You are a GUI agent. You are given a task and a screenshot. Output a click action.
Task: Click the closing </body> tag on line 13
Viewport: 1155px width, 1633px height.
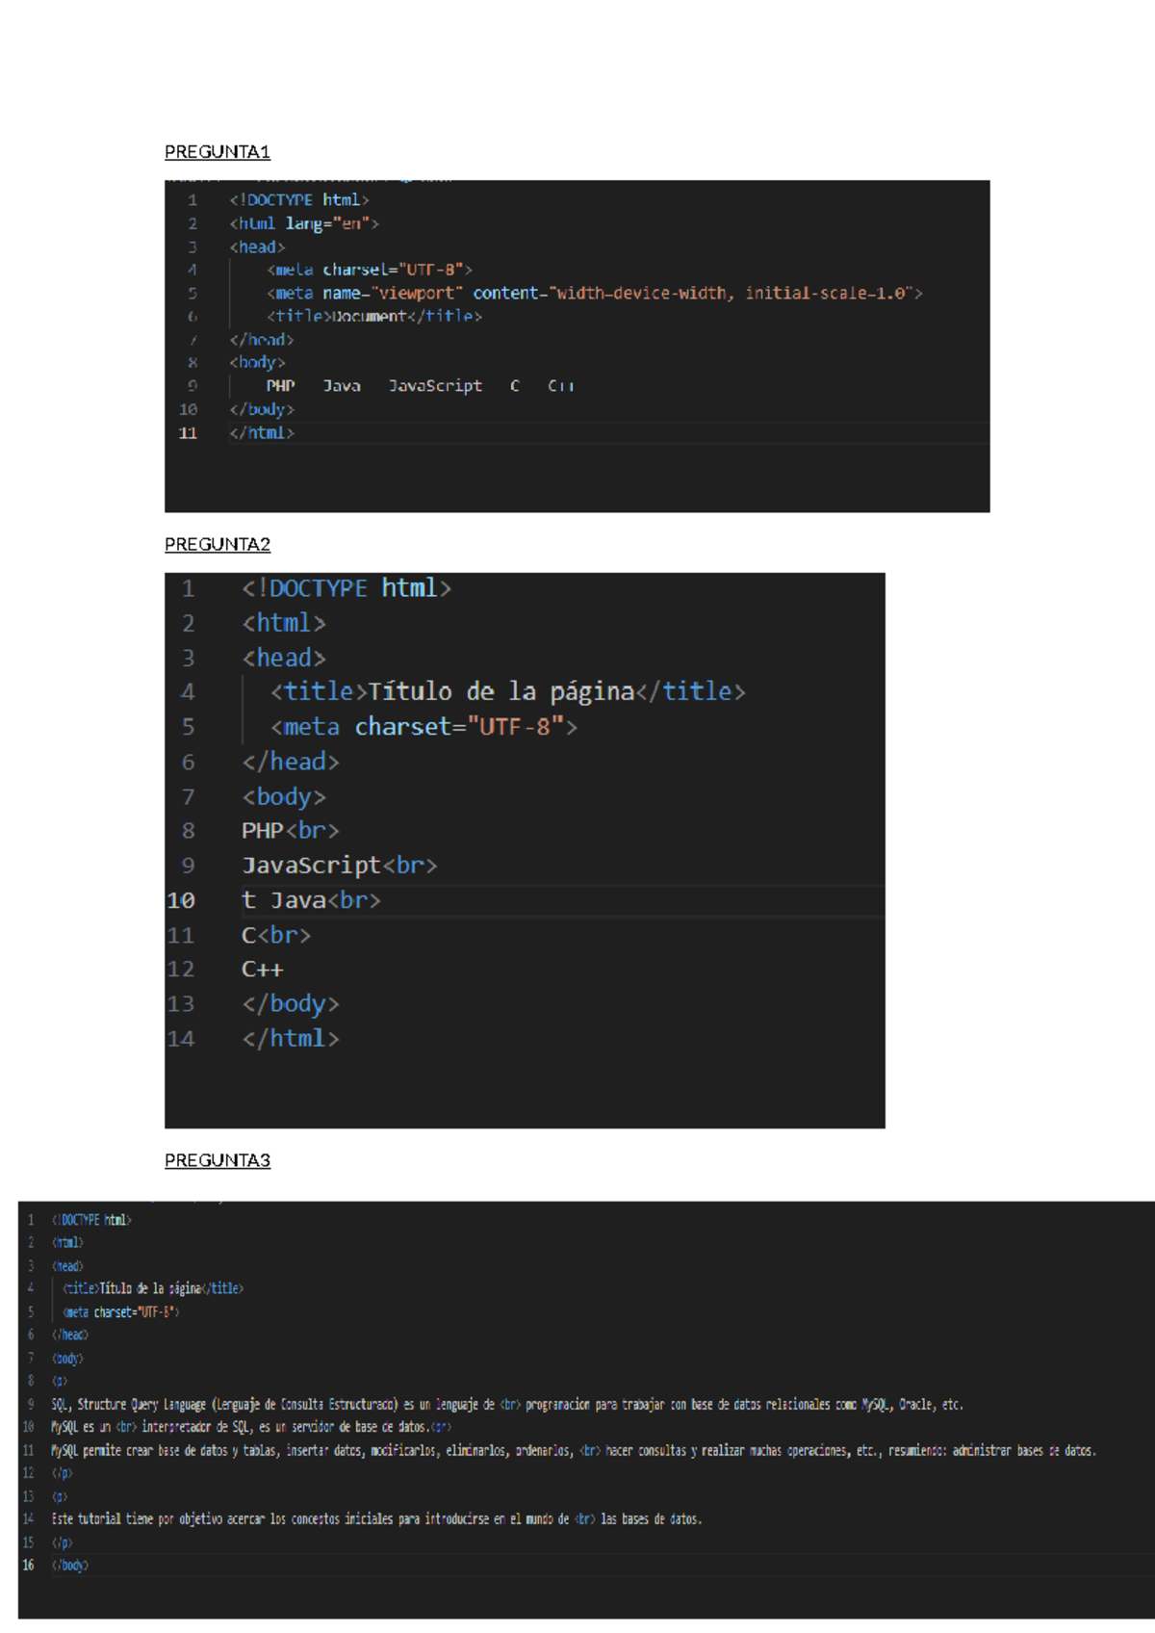[290, 1004]
